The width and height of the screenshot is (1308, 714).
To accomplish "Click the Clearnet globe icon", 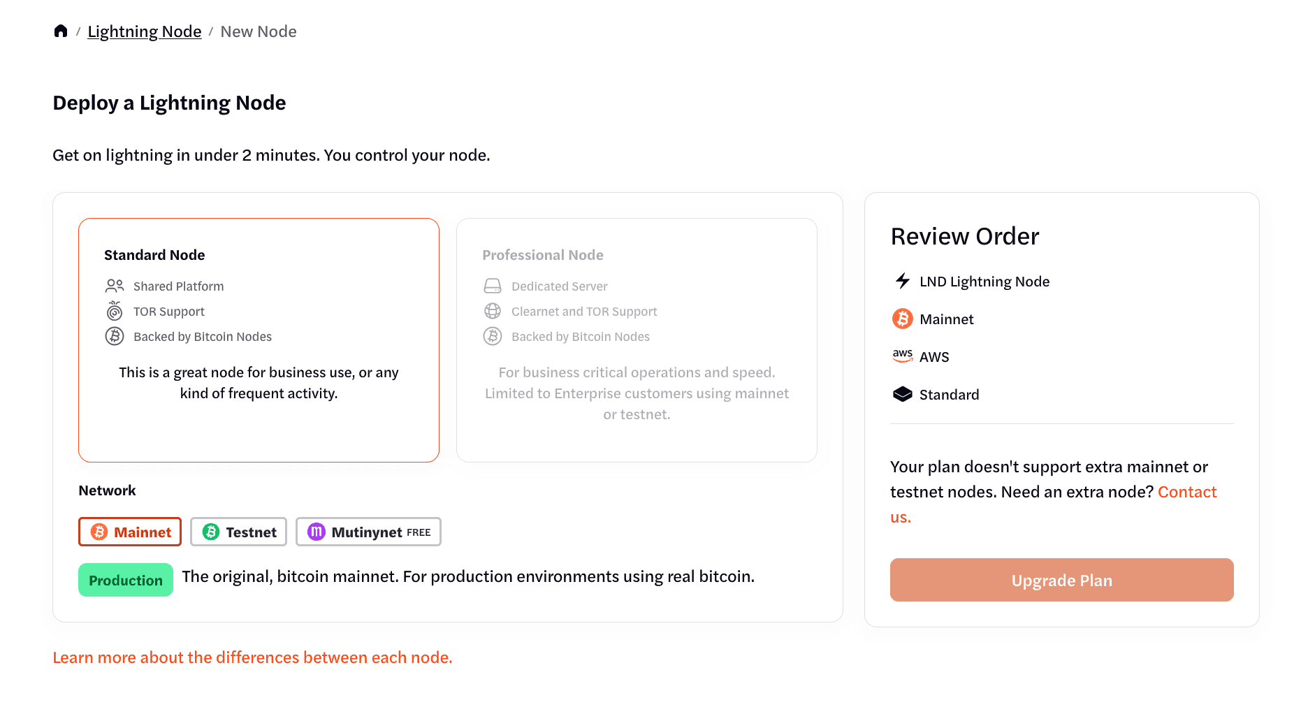I will point(493,311).
